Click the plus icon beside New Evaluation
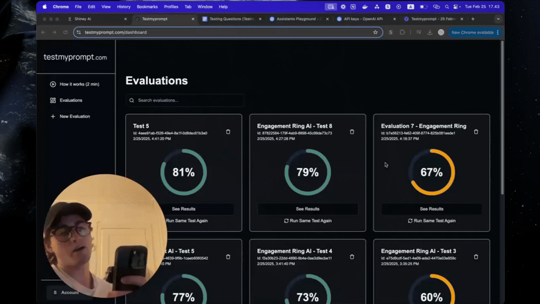Screen dimensions: 540x304 (x=53, y=117)
